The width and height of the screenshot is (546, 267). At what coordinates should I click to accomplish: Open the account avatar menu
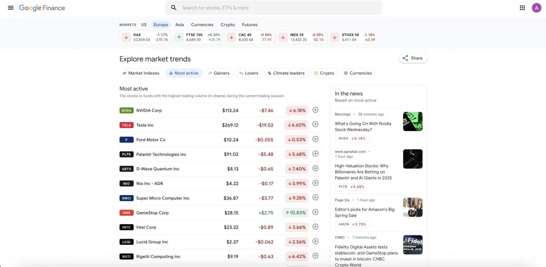[537, 8]
